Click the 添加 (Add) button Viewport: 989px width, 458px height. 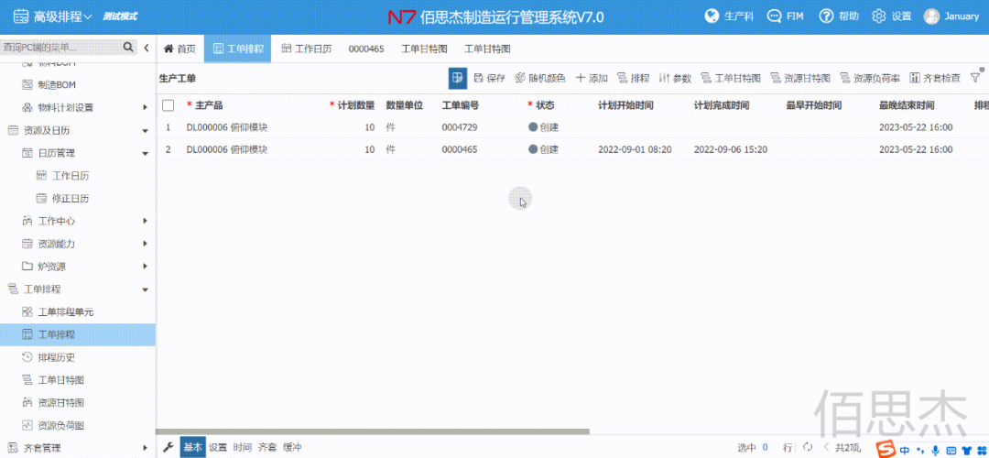592,79
